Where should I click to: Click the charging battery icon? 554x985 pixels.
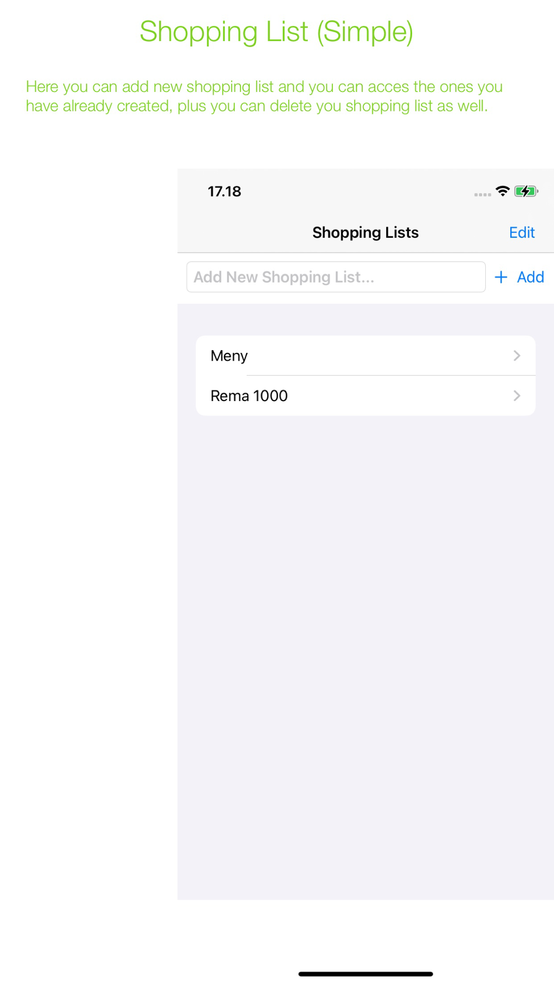tap(526, 191)
